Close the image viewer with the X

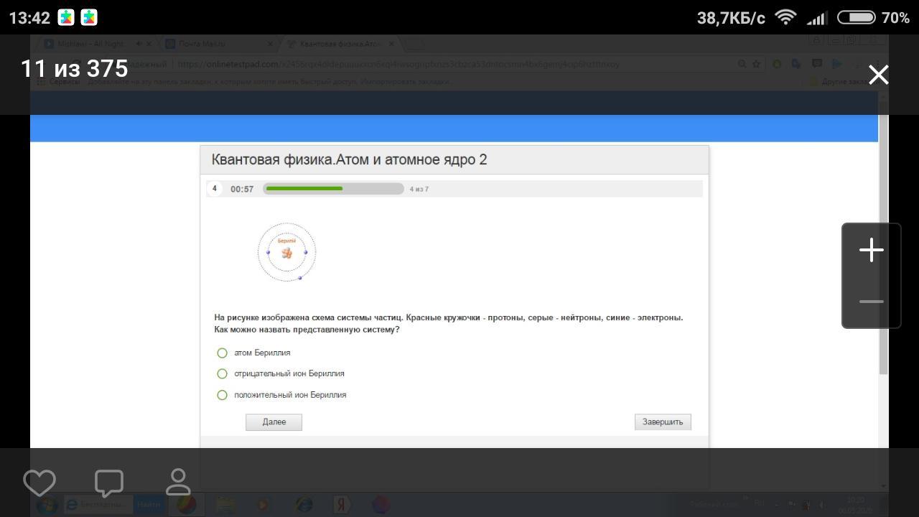878,75
